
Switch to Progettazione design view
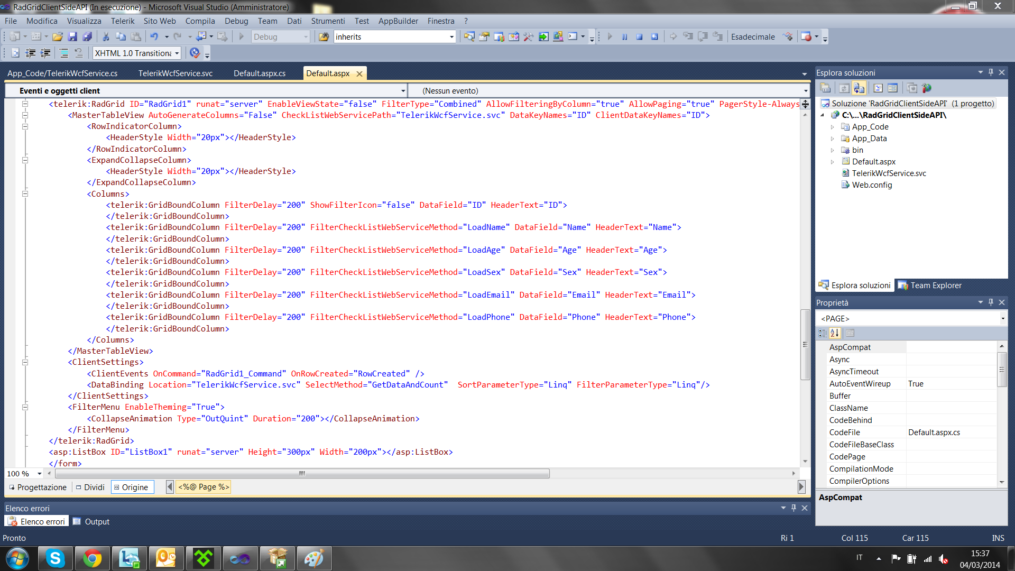pos(38,487)
